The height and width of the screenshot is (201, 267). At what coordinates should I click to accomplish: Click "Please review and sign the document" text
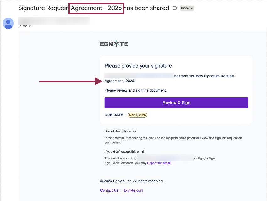click(136, 90)
